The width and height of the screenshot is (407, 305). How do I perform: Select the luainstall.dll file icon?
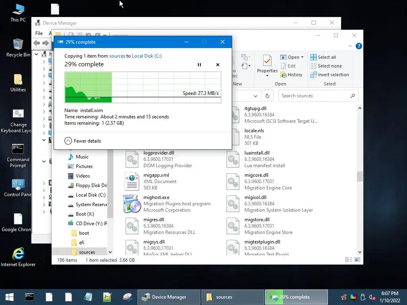233,159
